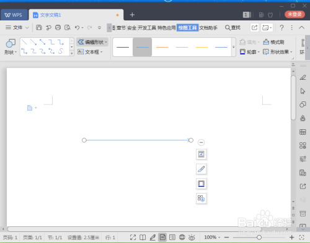
Task: Expand the shape gallery more arrow
Action: [72, 53]
